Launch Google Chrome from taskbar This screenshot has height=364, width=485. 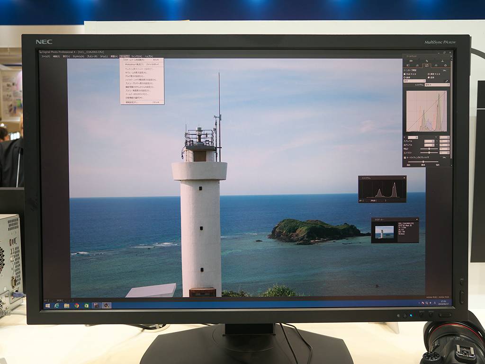(77, 306)
